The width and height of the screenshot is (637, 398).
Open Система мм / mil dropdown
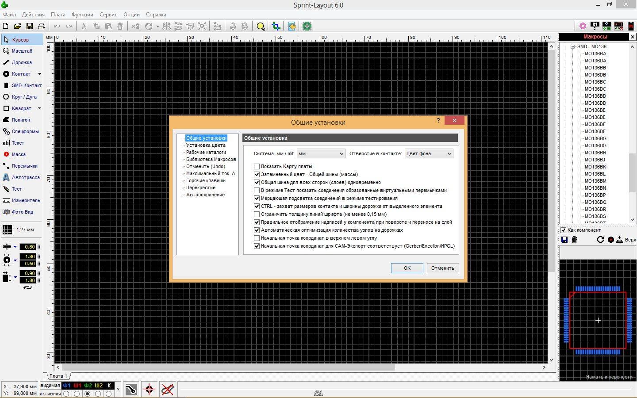pos(321,153)
